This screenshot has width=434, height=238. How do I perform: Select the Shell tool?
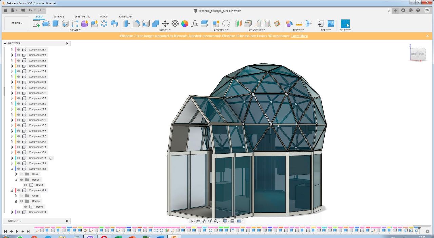[x=146, y=24]
